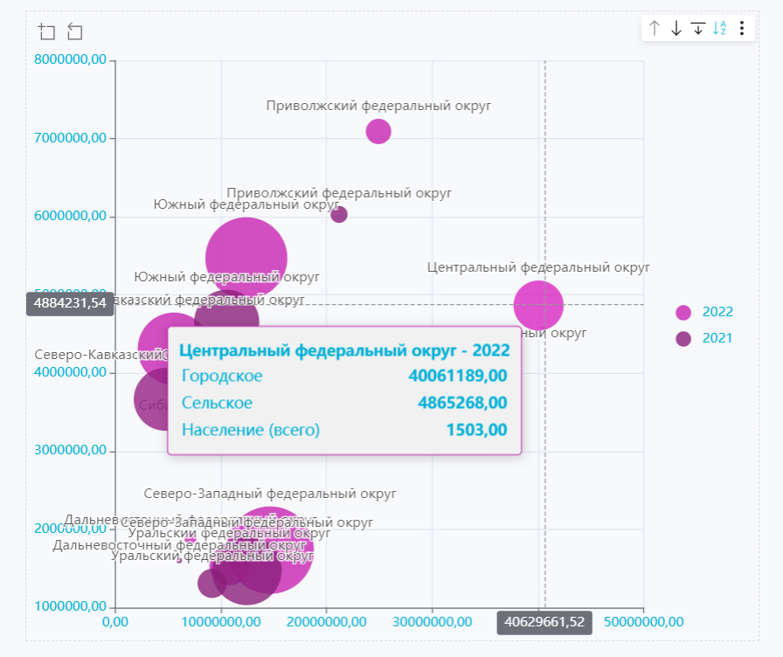Click the Приволжский федеральный округ label at top
The height and width of the screenshot is (657, 783).
point(378,106)
